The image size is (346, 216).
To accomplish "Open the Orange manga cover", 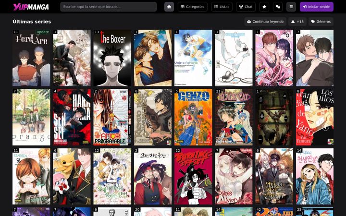I will [x=31, y=117].
